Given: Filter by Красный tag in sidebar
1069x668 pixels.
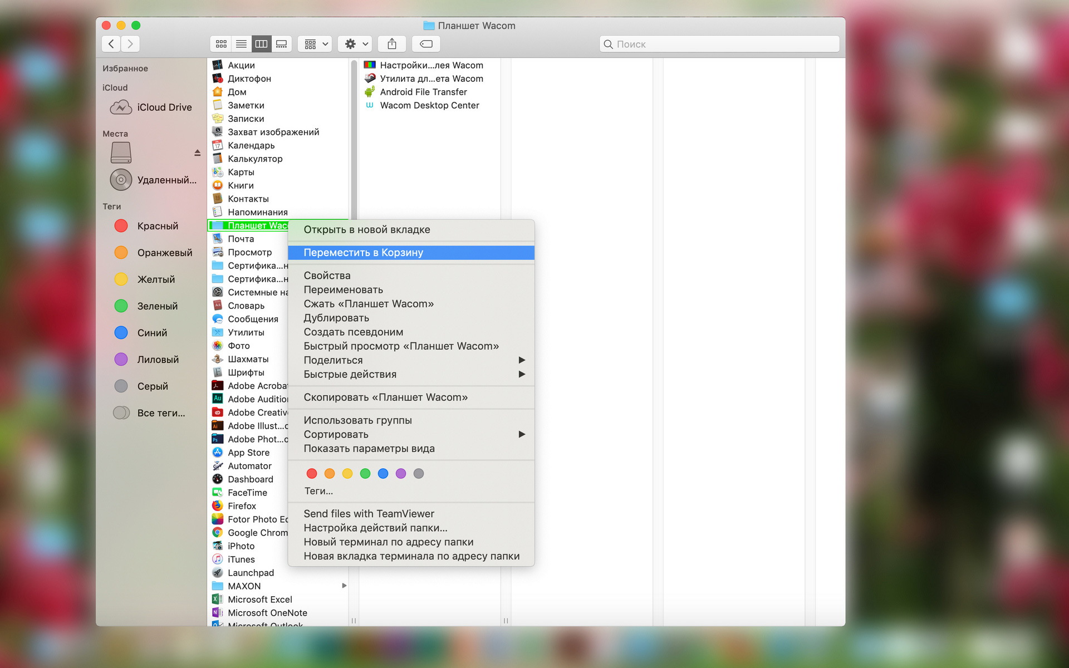Looking at the screenshot, I should coord(146,226).
